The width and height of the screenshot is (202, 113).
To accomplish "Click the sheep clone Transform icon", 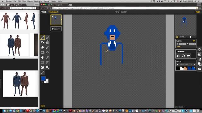I will [188, 56].
